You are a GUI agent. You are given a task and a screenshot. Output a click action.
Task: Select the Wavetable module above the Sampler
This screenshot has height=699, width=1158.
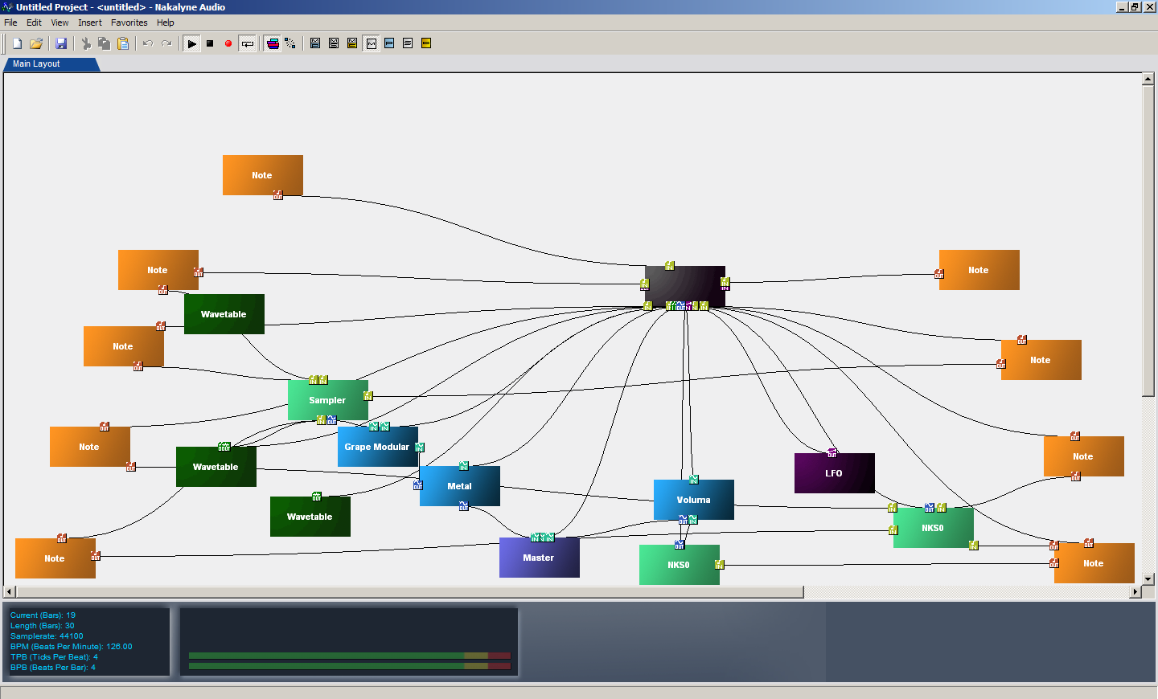224,314
